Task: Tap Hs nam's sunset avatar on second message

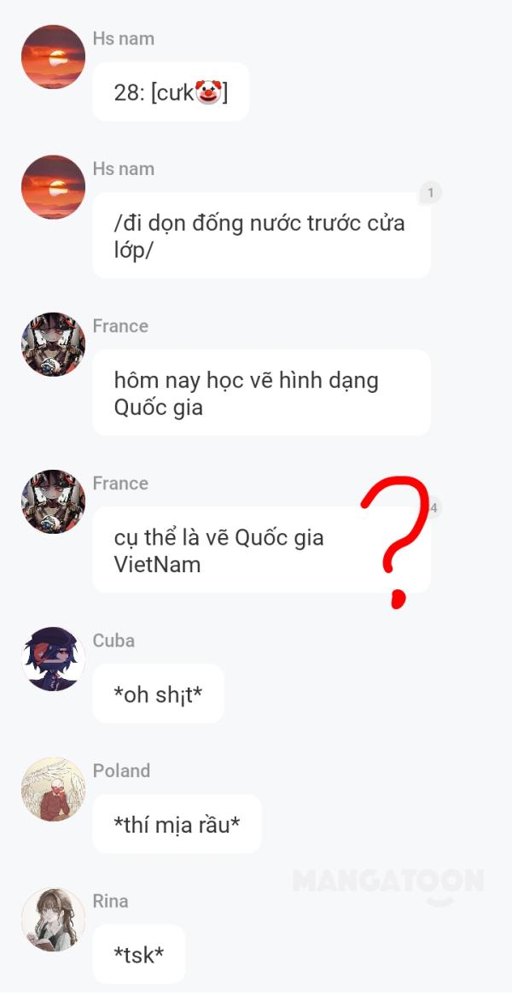Action: (x=53, y=187)
